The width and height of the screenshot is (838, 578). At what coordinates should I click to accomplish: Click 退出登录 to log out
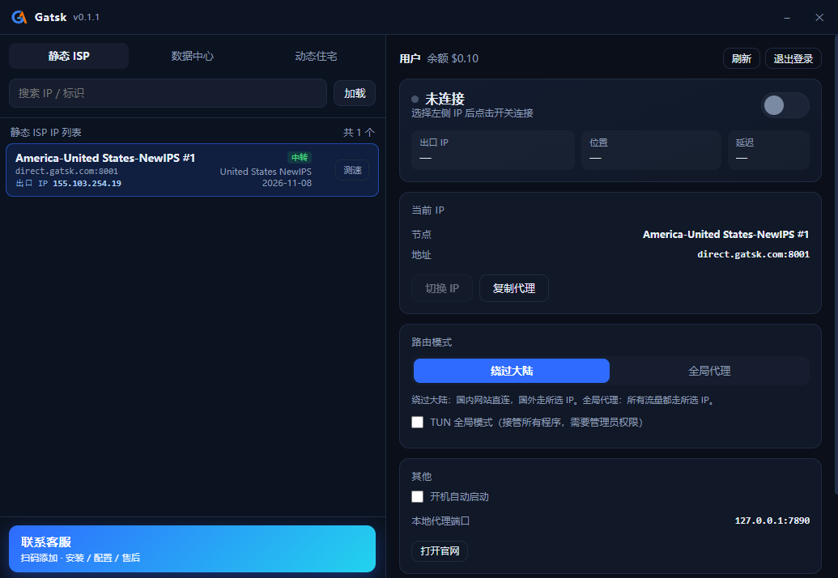pyautogui.click(x=793, y=58)
